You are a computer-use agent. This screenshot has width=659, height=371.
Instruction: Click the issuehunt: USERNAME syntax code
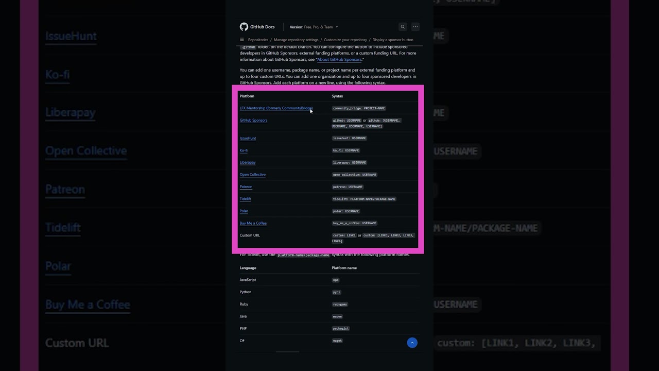click(x=350, y=138)
